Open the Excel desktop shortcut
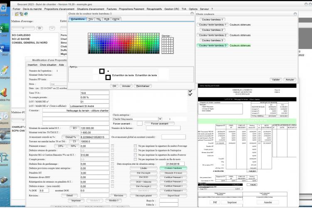This screenshot has width=312, height=208. click(x=4, y=30)
